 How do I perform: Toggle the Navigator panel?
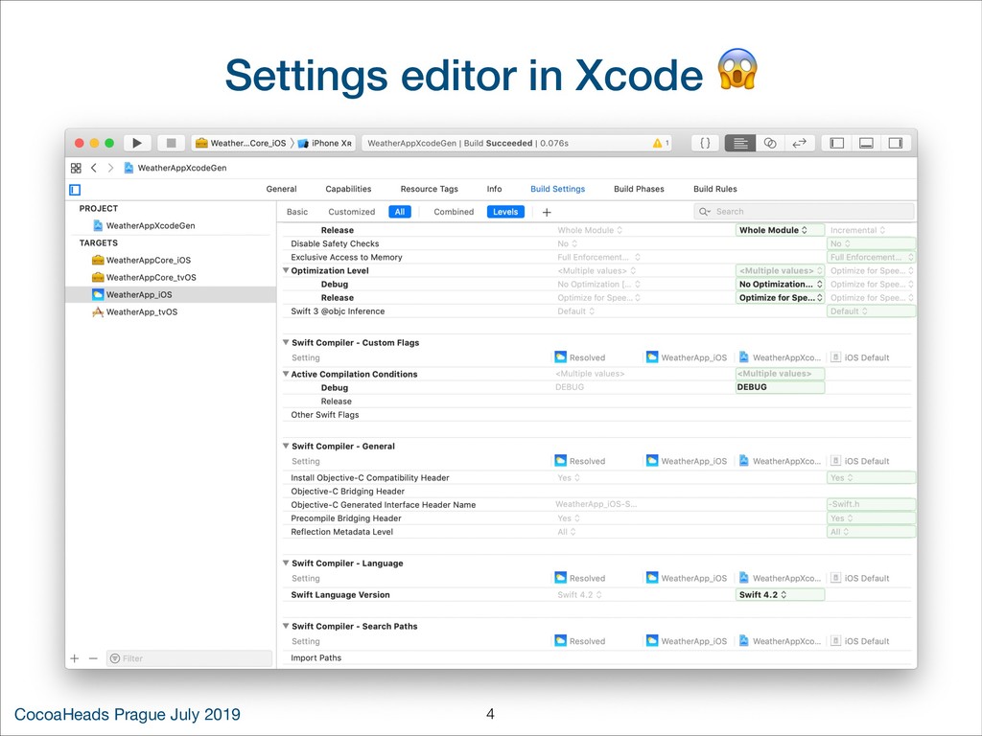pyautogui.click(x=836, y=144)
